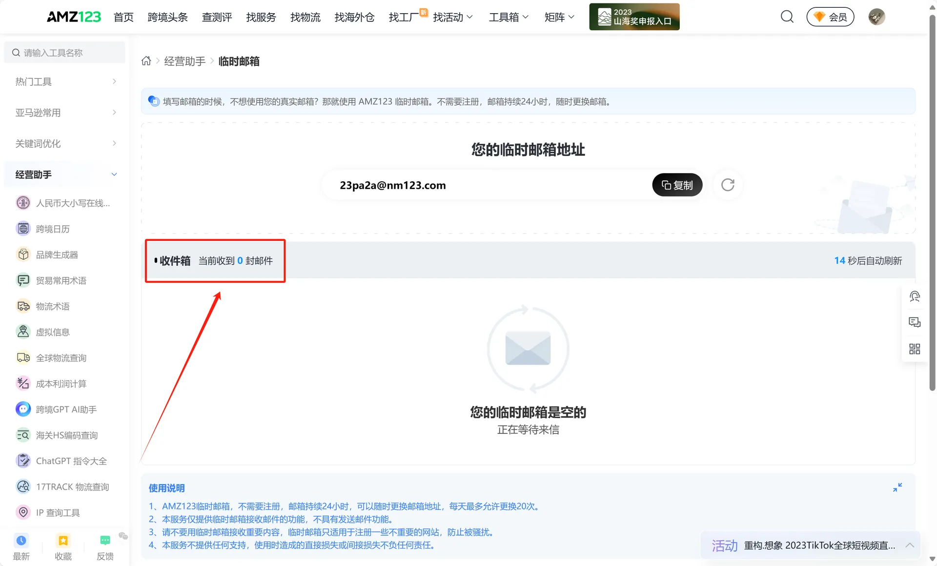The height and width of the screenshot is (566, 937).
Task: Copy the temporary email address
Action: pos(677,185)
